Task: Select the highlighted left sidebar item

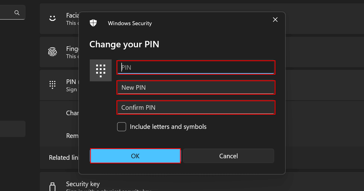Action: 13,129
